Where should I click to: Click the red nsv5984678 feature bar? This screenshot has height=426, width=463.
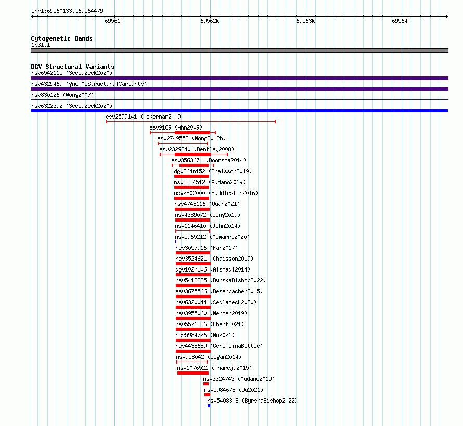(x=207, y=395)
